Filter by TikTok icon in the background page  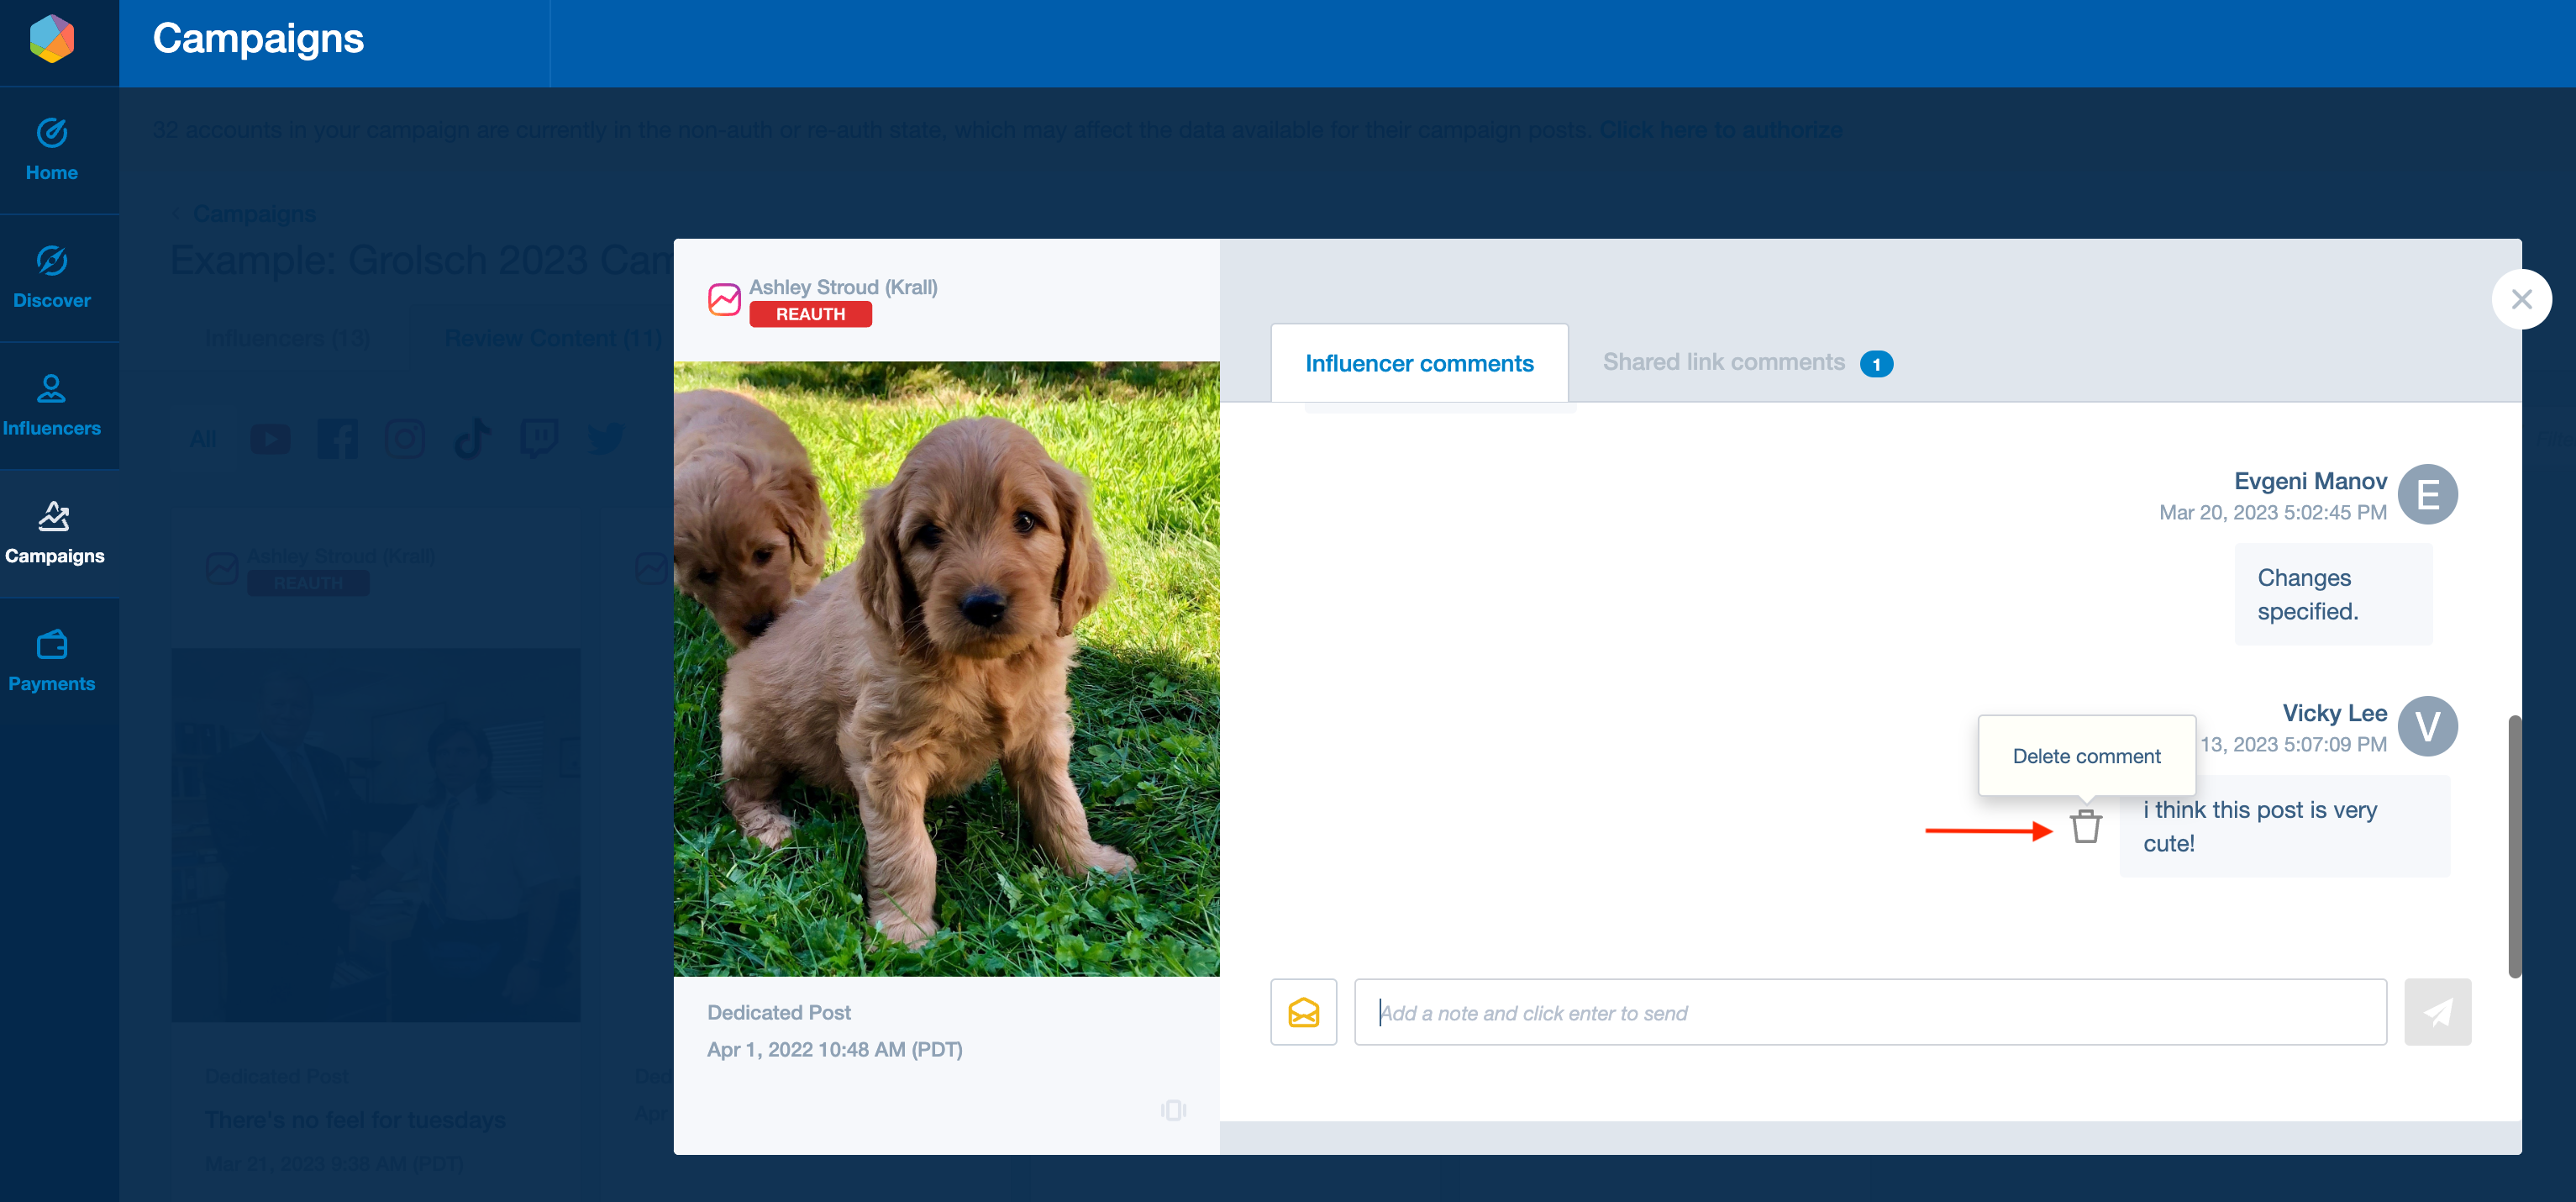pos(472,440)
